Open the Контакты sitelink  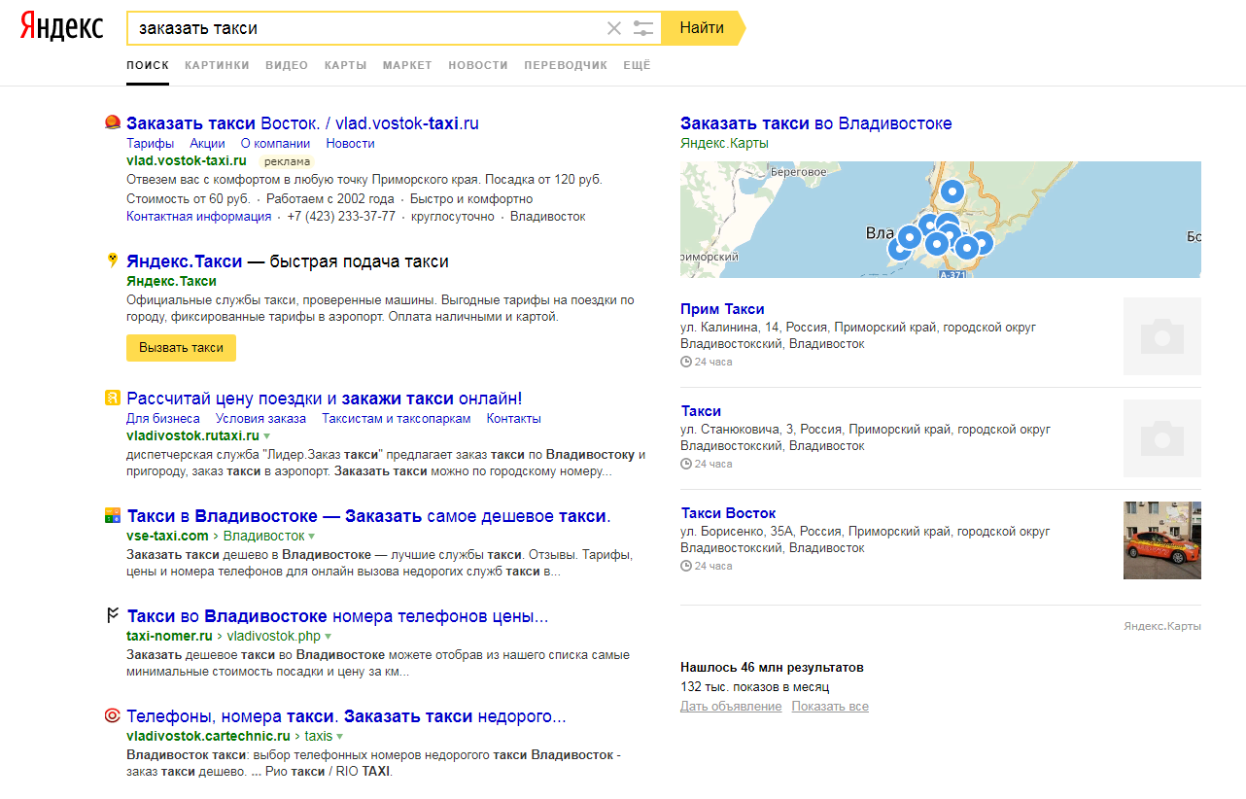pos(513,419)
